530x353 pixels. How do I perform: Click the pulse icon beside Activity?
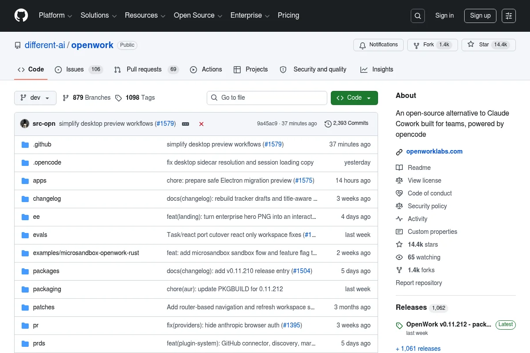[x=399, y=219]
